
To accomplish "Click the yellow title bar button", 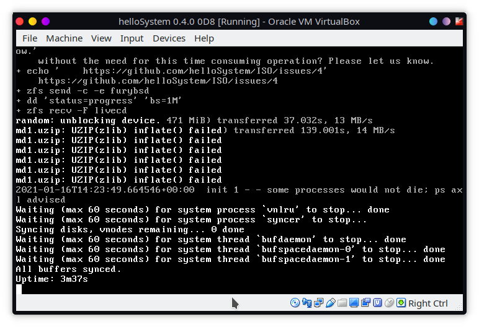I will tap(32, 21).
